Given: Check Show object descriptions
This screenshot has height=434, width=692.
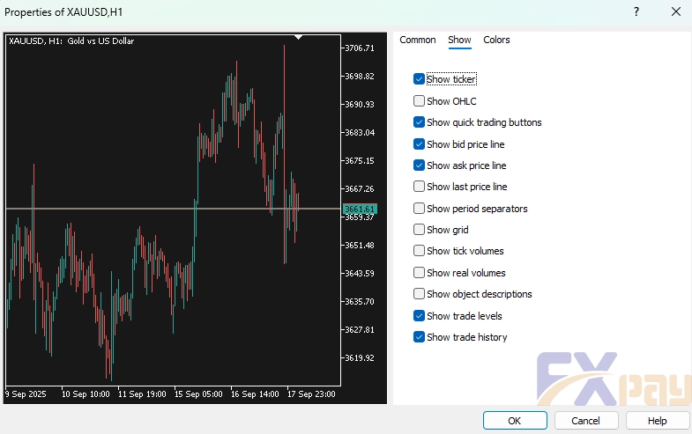Looking at the screenshot, I should click(x=420, y=294).
